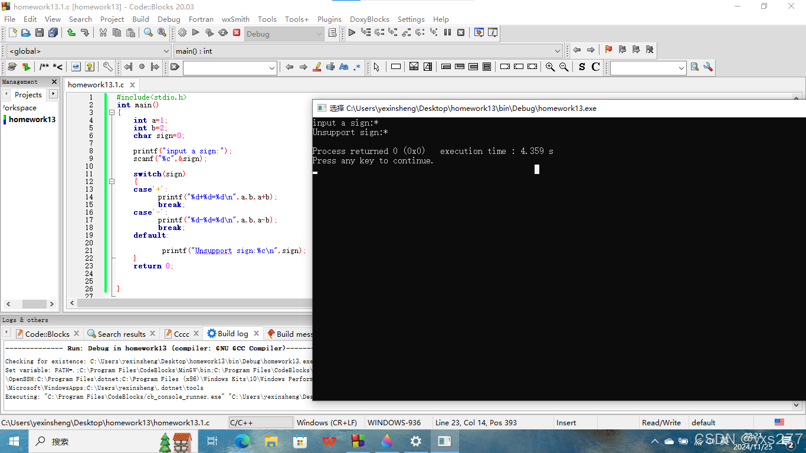Open the Plugins menu

click(x=329, y=19)
